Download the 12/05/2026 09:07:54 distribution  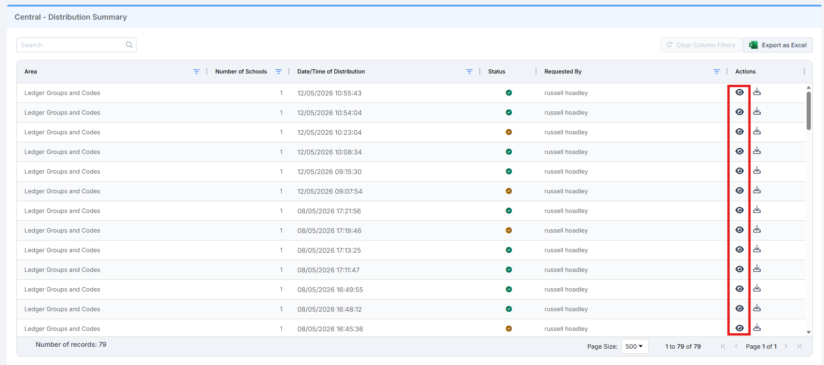[757, 190]
